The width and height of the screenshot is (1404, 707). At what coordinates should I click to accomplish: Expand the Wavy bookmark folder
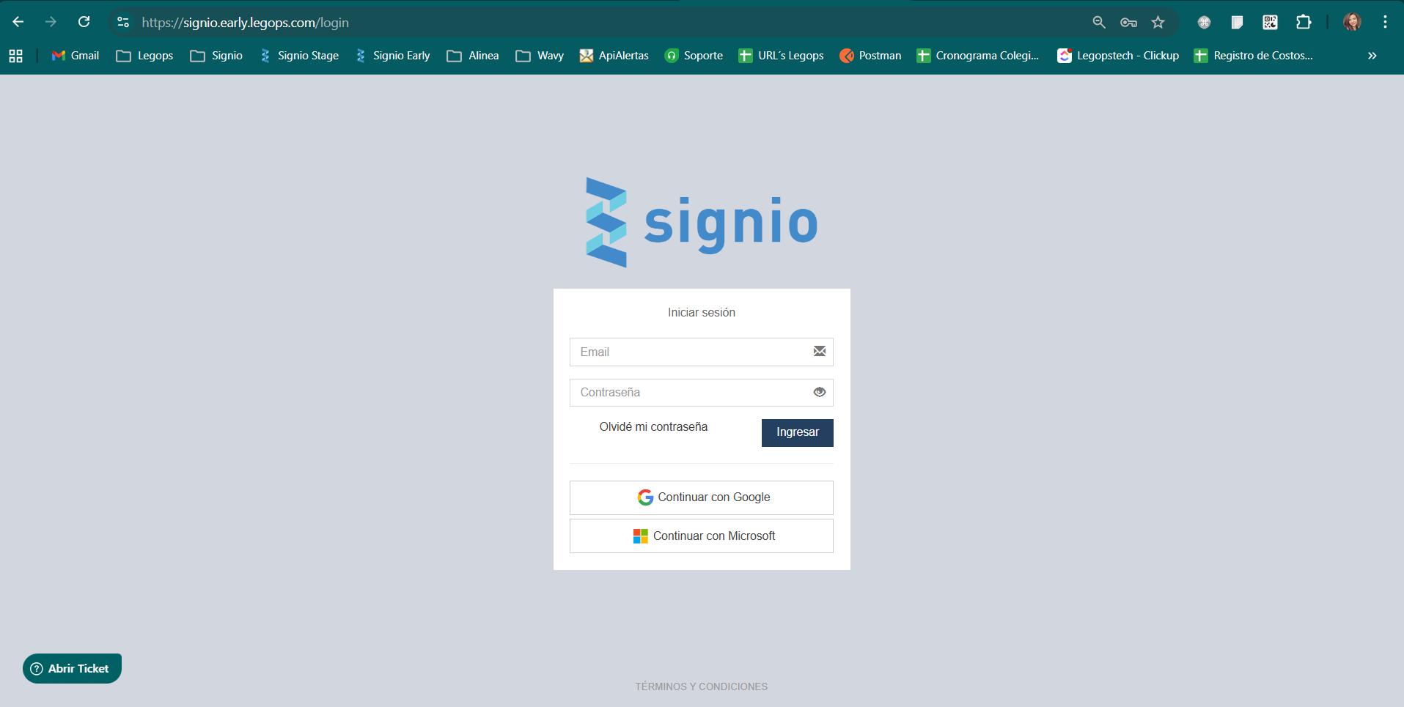(540, 56)
